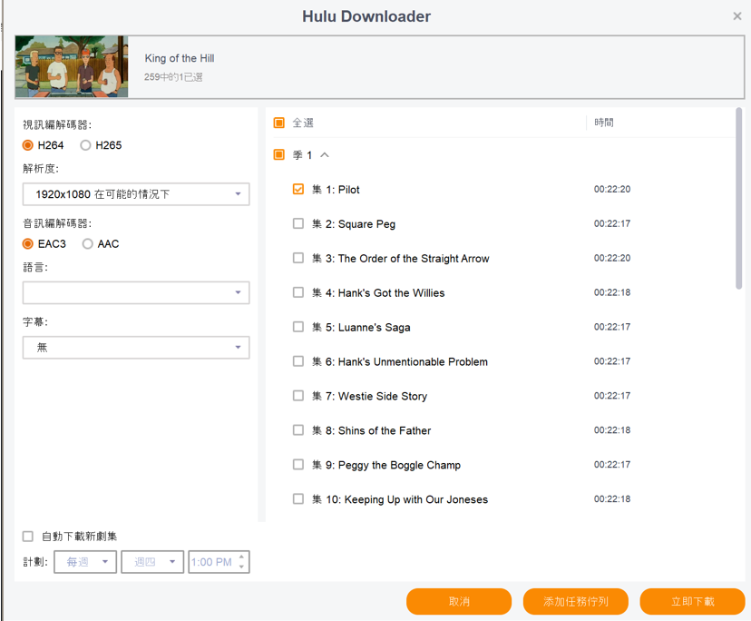
Task: Check episode 2: Square Peg
Action: pos(297,223)
